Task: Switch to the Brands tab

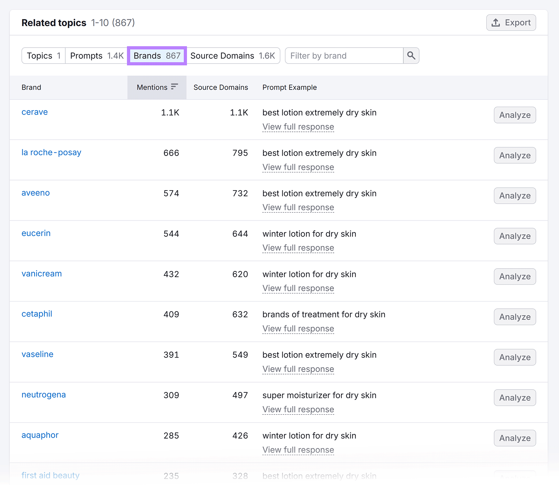Action: (156, 56)
